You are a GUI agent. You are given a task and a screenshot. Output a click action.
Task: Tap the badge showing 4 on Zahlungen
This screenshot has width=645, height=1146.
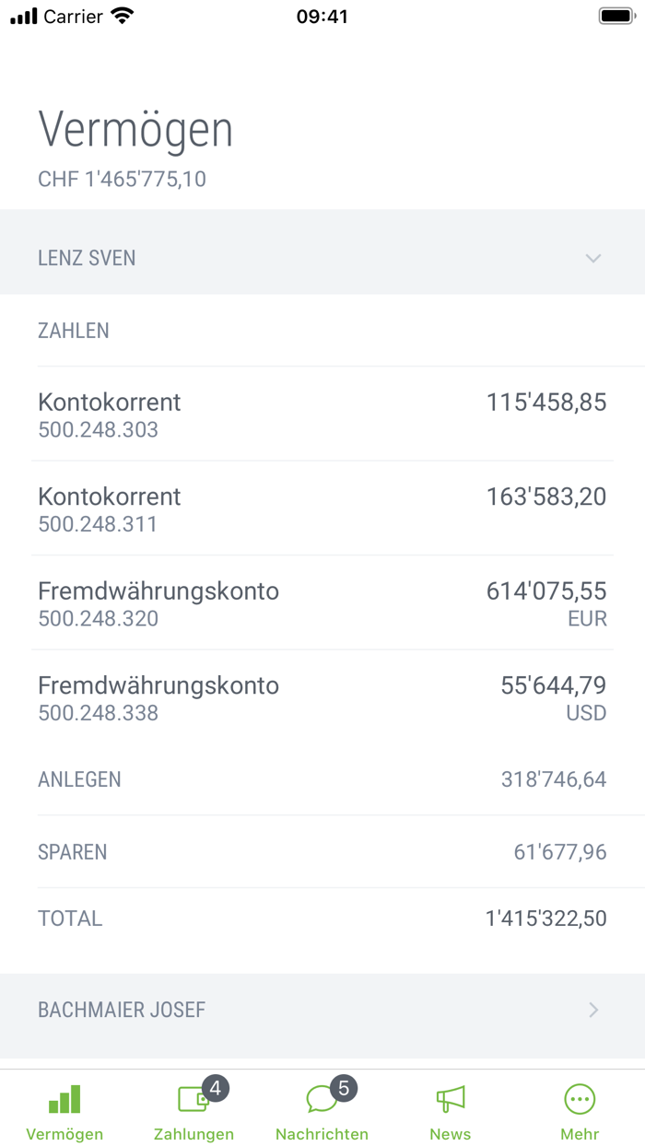click(x=214, y=1087)
